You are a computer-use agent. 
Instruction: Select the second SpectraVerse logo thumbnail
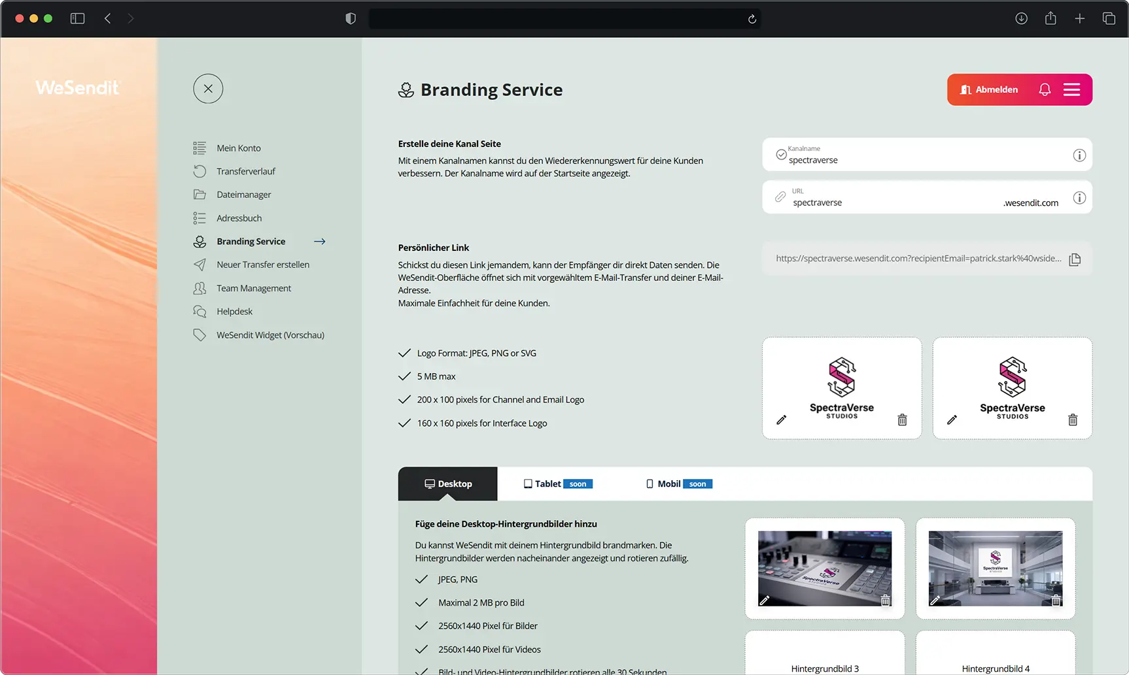(1013, 387)
